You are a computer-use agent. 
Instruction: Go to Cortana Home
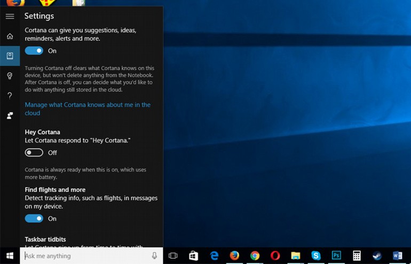click(x=10, y=36)
